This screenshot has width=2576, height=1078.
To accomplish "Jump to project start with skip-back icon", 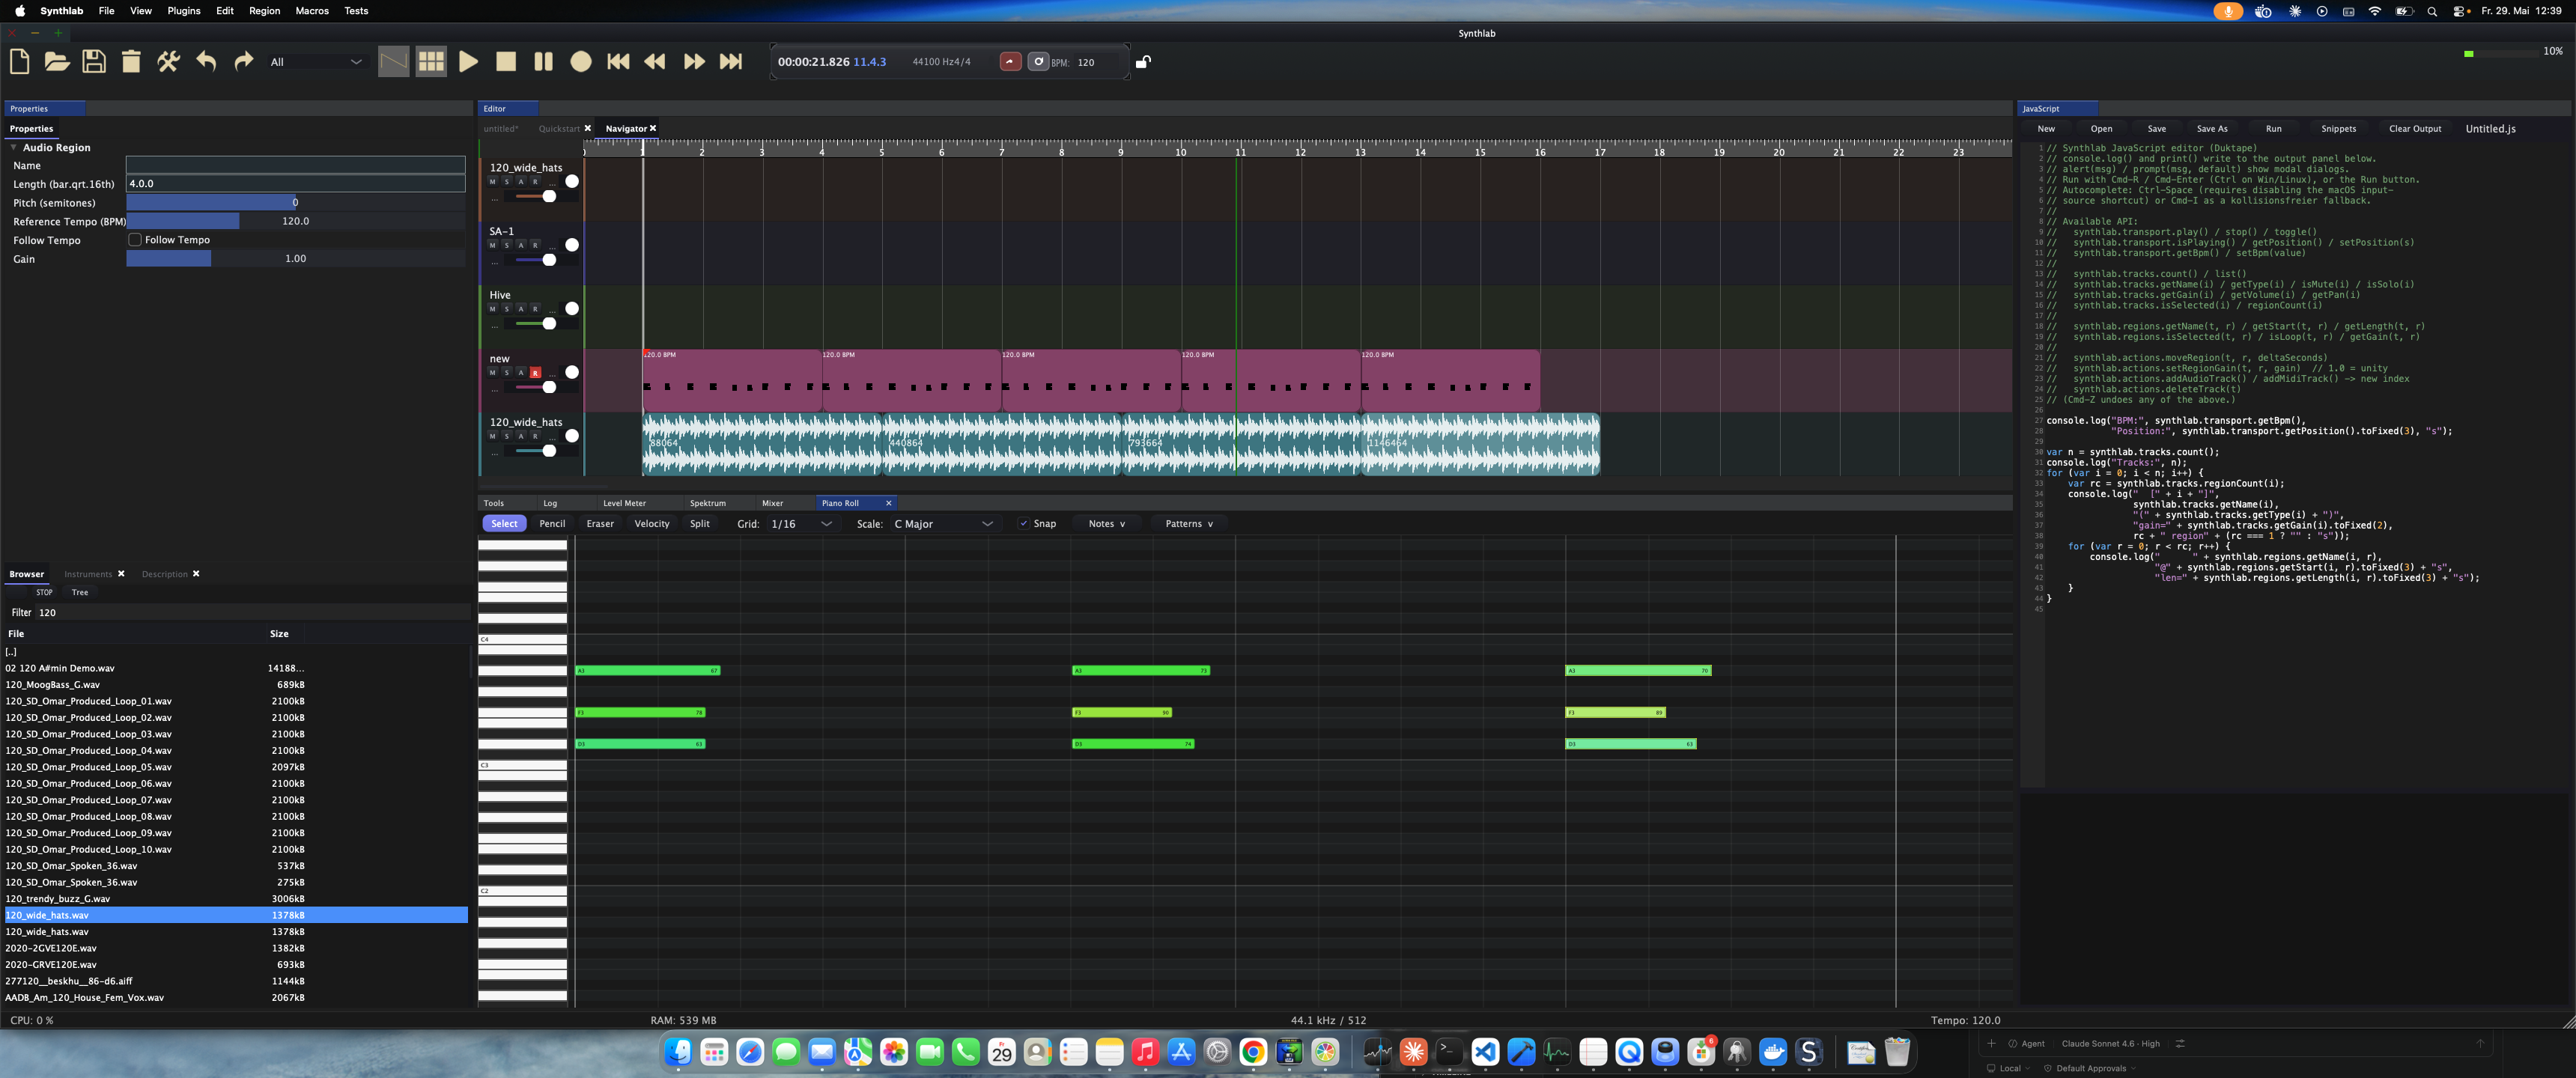I will 618,62.
